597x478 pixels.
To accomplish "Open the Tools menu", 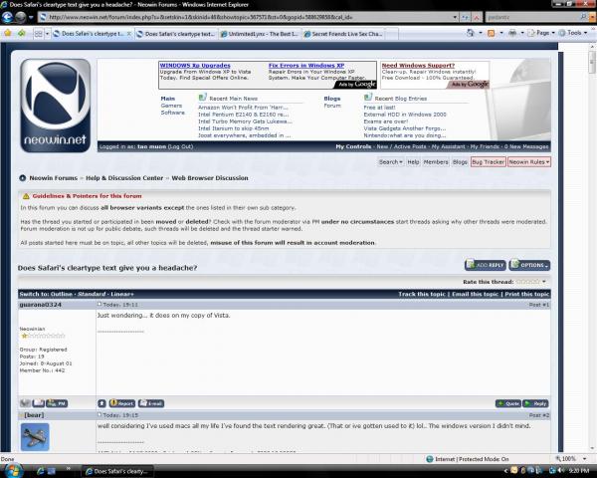I will point(573,33).
